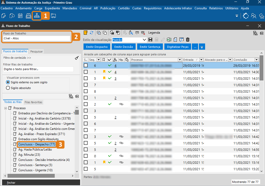The image size is (265, 186).
Task: Open the 'Alocado para o' column filter dropdown
Action: [230, 60]
